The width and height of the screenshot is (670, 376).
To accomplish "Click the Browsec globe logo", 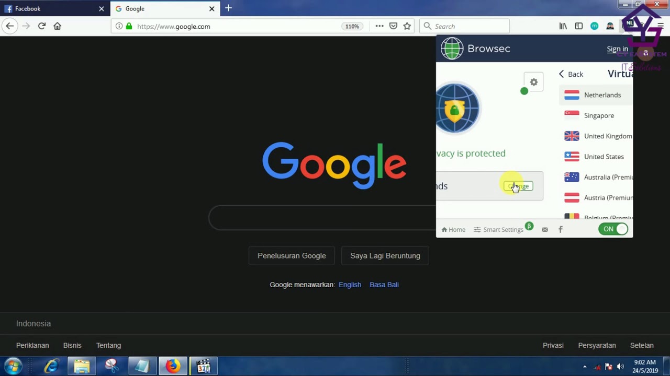I will pos(452,49).
